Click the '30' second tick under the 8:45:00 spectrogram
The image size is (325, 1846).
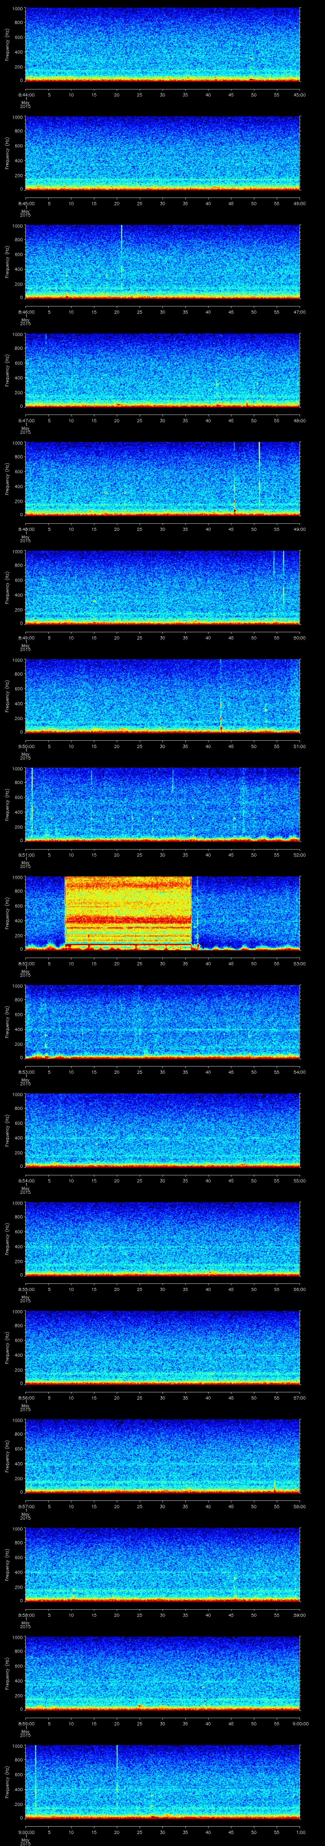pyautogui.click(x=163, y=204)
